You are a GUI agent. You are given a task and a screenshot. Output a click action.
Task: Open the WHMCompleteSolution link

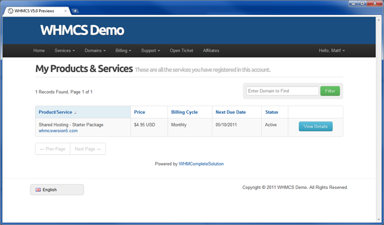click(x=201, y=164)
